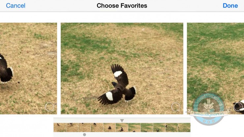Jump to the seventh filmstrip thumbnail
The height and width of the screenshot is (137, 244).
click(135, 127)
